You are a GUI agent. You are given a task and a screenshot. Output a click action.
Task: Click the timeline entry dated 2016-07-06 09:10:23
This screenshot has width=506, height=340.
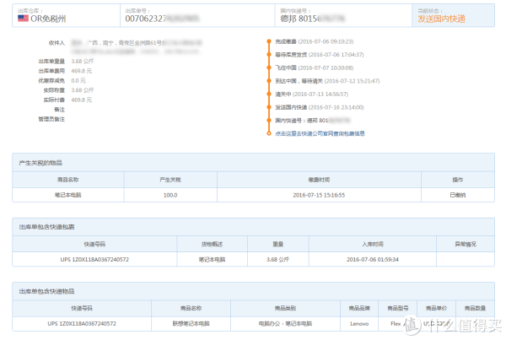(x=314, y=41)
